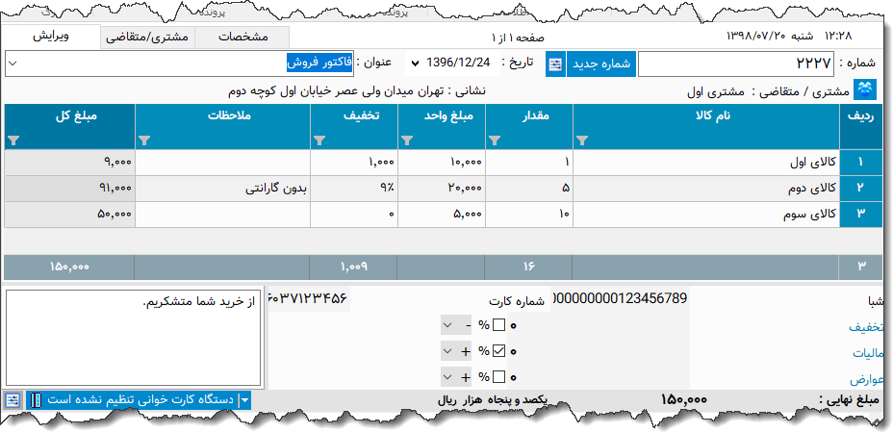Click the ردیف column header
The width and height of the screenshot is (893, 433).
(860, 126)
